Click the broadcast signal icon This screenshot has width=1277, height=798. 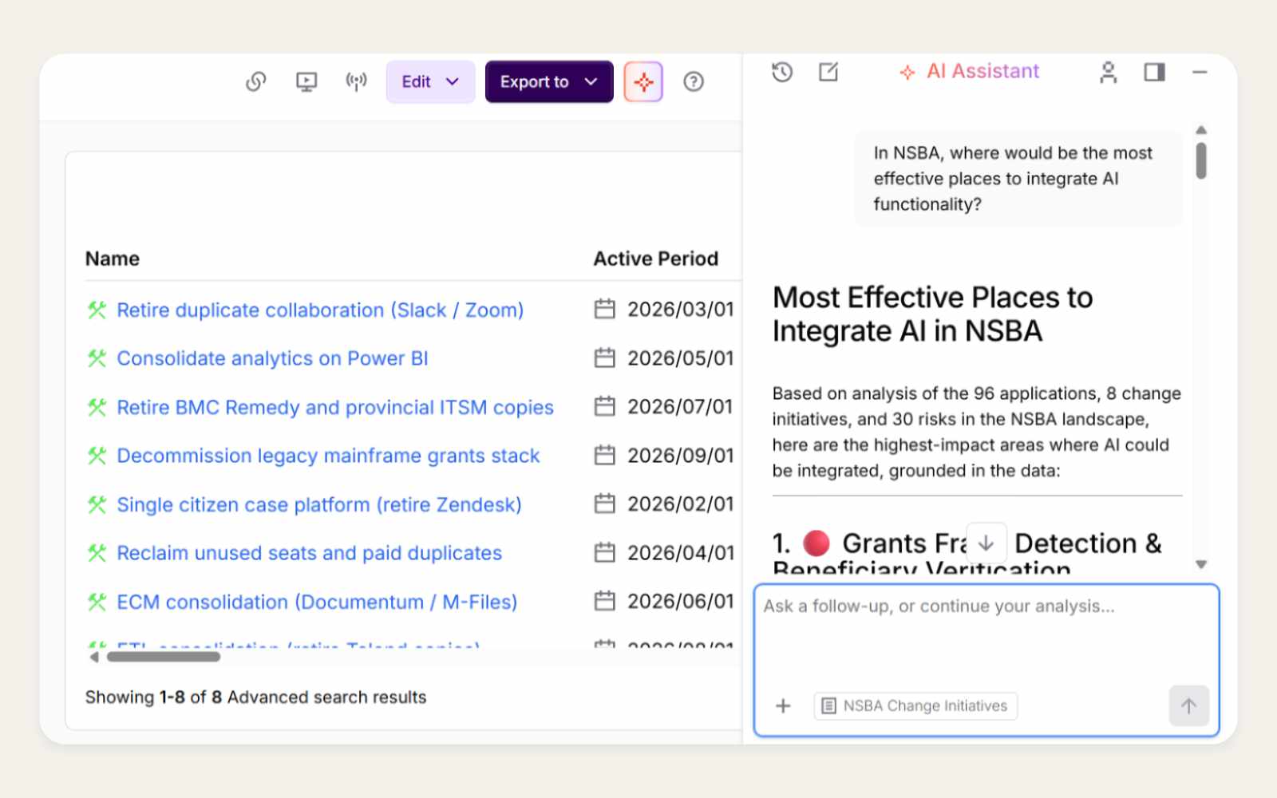pos(356,81)
